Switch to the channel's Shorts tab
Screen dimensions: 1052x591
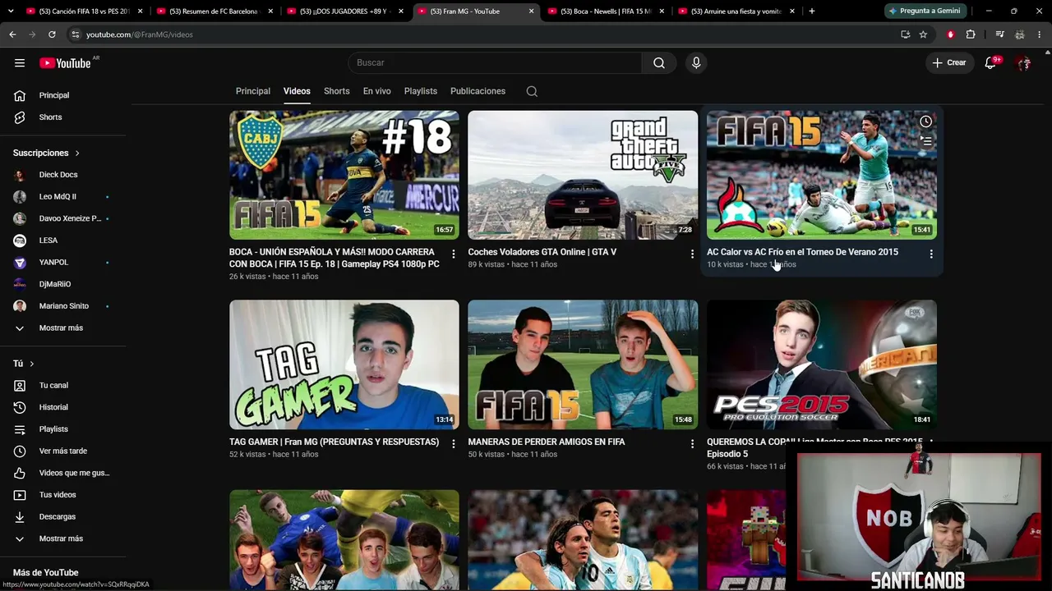337,91
